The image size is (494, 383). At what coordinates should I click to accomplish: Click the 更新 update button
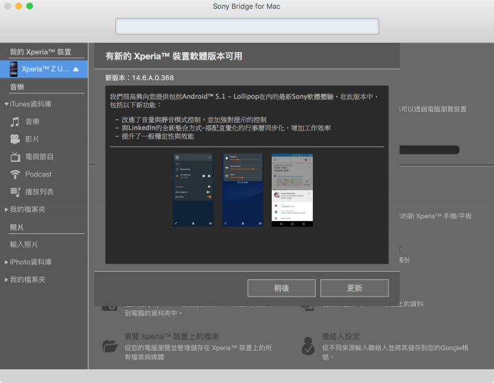pos(355,288)
